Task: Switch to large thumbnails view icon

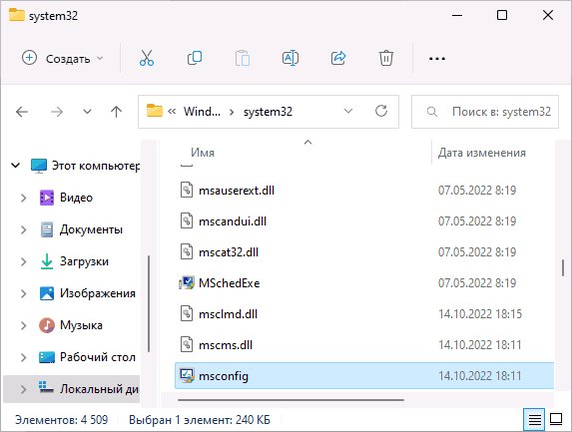Action: (556, 420)
